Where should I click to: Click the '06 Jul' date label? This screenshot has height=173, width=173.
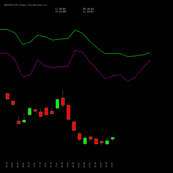[x=7, y=165]
